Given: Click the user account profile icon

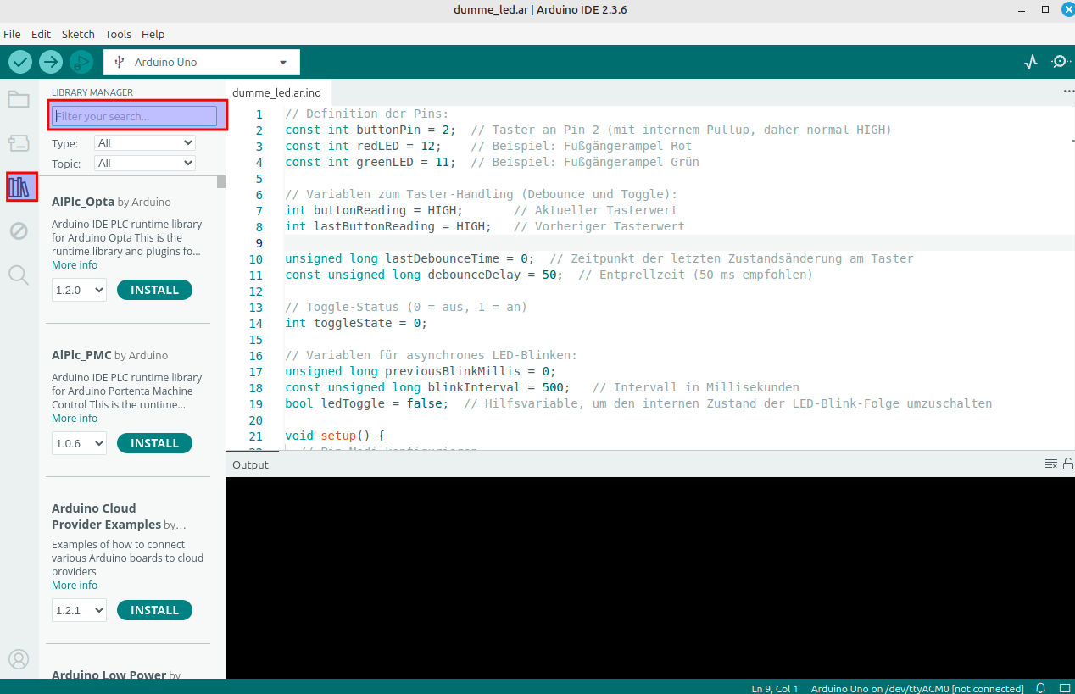Looking at the screenshot, I should [x=19, y=659].
